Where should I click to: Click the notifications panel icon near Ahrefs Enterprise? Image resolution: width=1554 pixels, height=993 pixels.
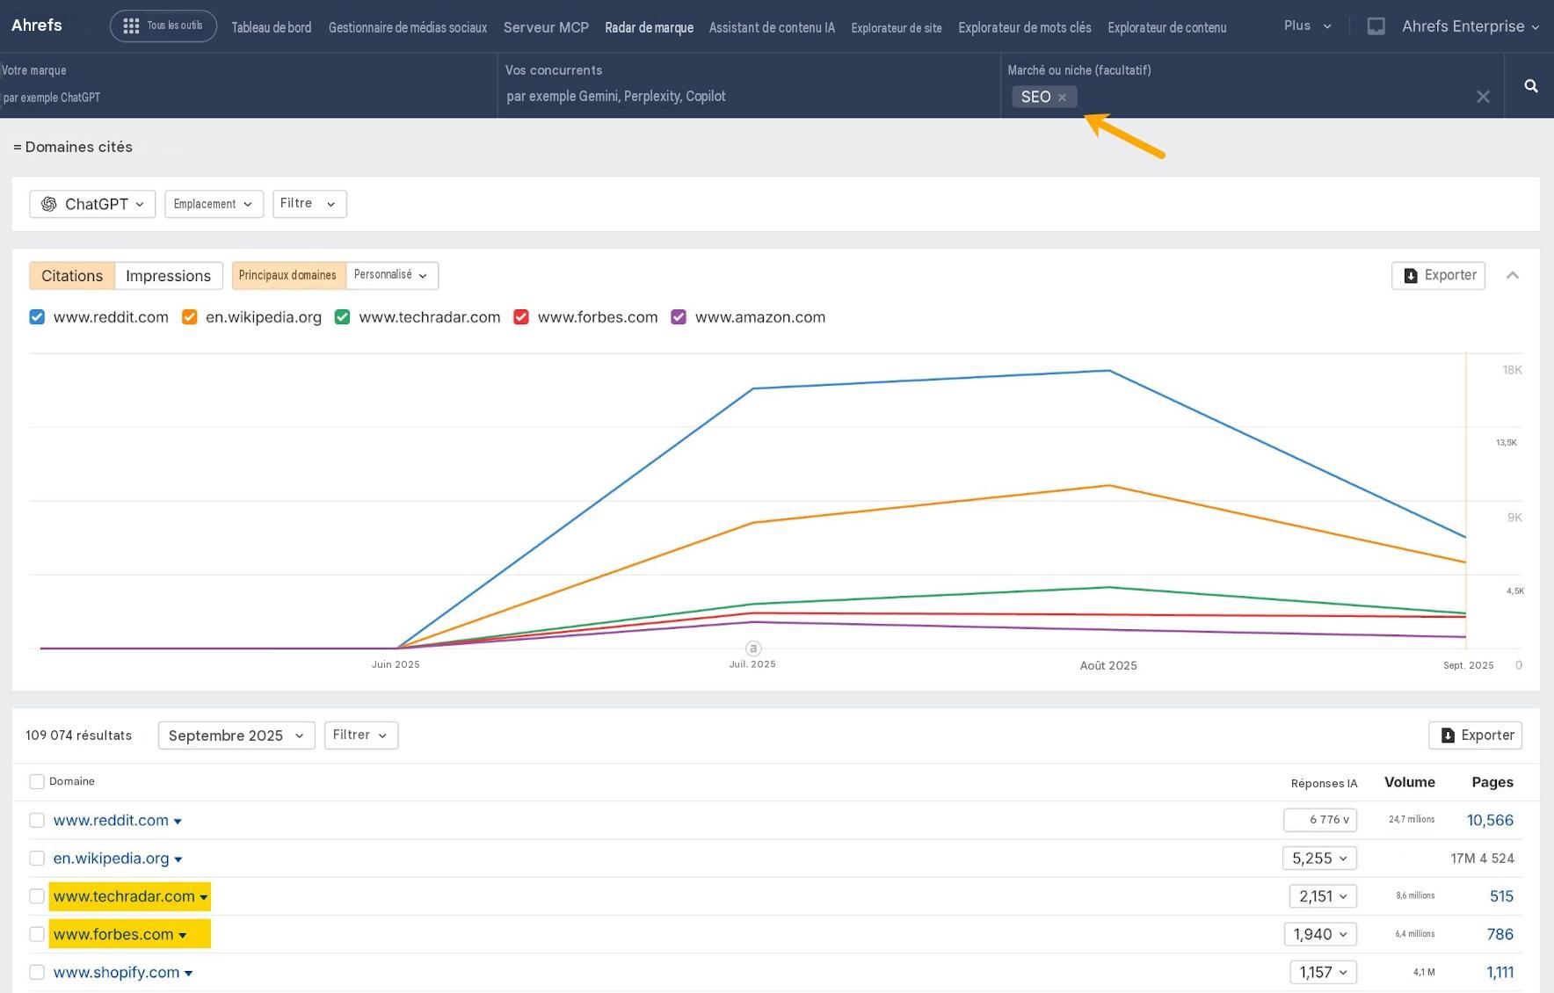[x=1376, y=26]
